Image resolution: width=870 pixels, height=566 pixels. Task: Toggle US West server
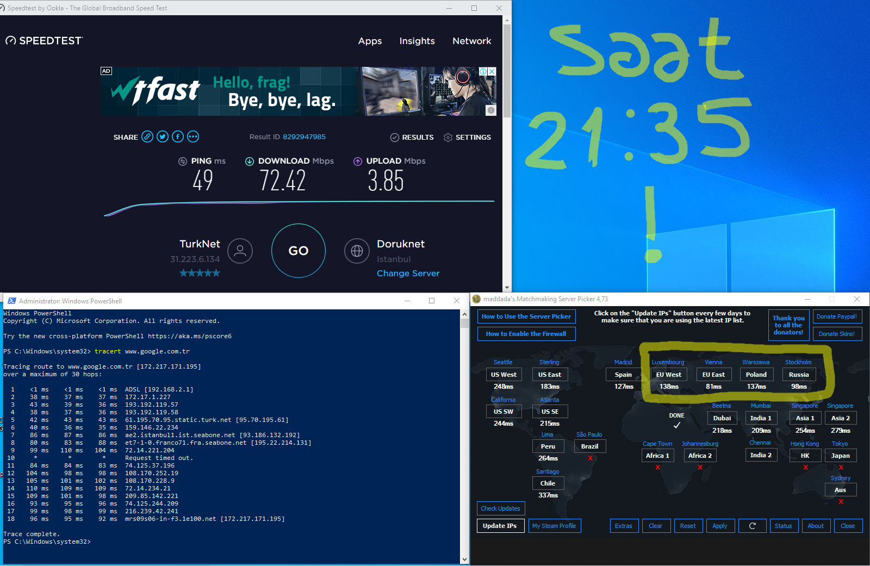pyautogui.click(x=504, y=375)
